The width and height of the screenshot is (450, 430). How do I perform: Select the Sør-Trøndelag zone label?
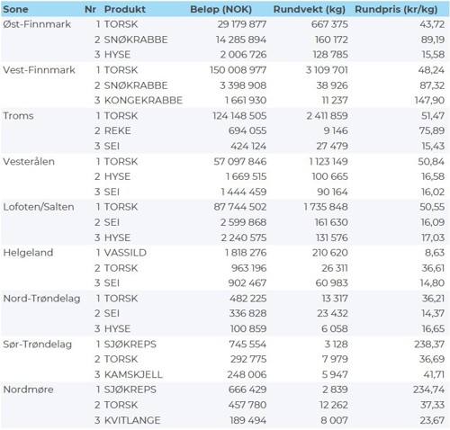point(38,345)
